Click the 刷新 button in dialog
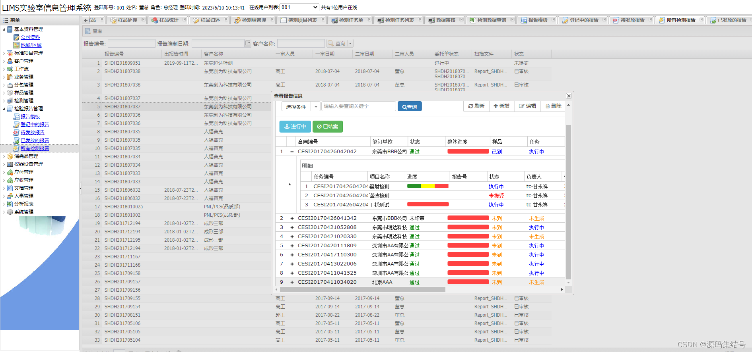The height and width of the screenshot is (352, 752). (x=476, y=106)
